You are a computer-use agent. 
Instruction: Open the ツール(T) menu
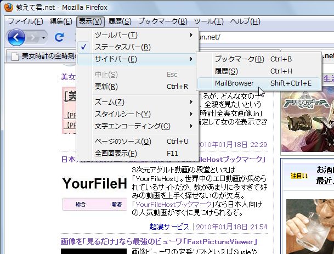tap(209, 21)
